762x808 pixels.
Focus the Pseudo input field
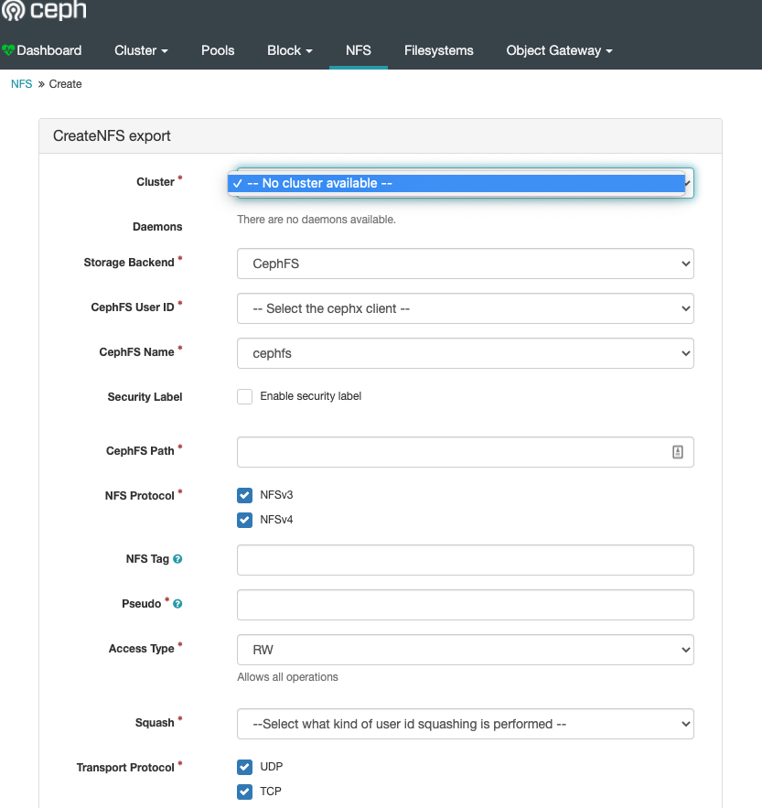tap(466, 605)
